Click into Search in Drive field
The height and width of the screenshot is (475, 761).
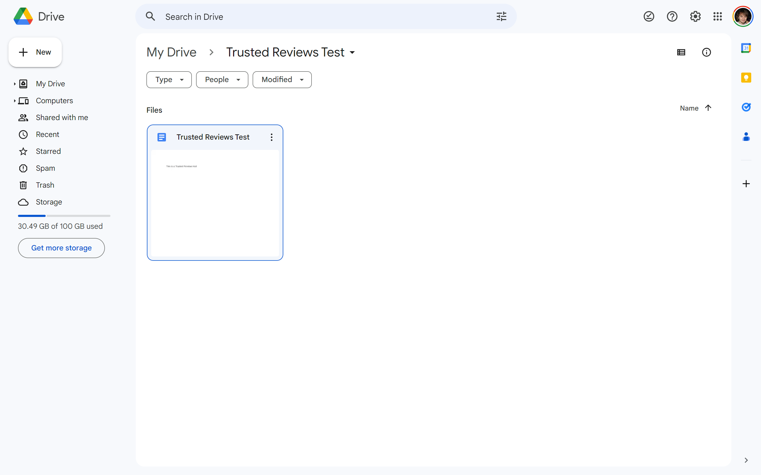tap(326, 16)
